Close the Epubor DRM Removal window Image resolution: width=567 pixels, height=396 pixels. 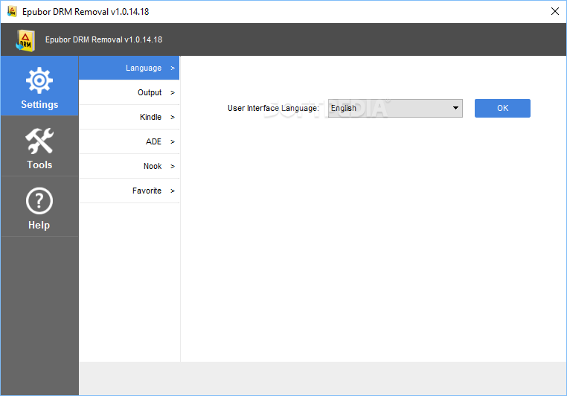pos(555,12)
